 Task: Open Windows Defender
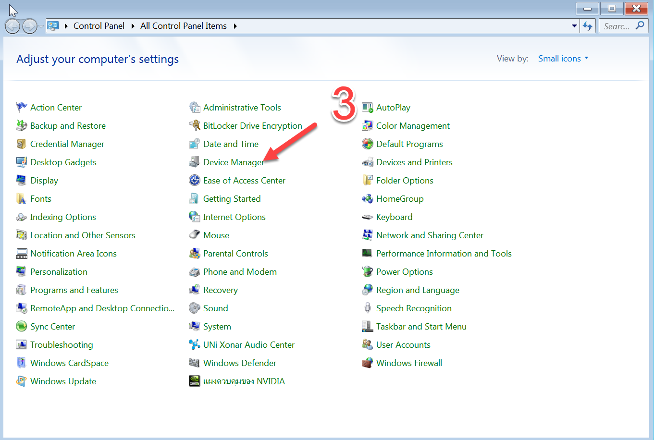pyautogui.click(x=239, y=363)
